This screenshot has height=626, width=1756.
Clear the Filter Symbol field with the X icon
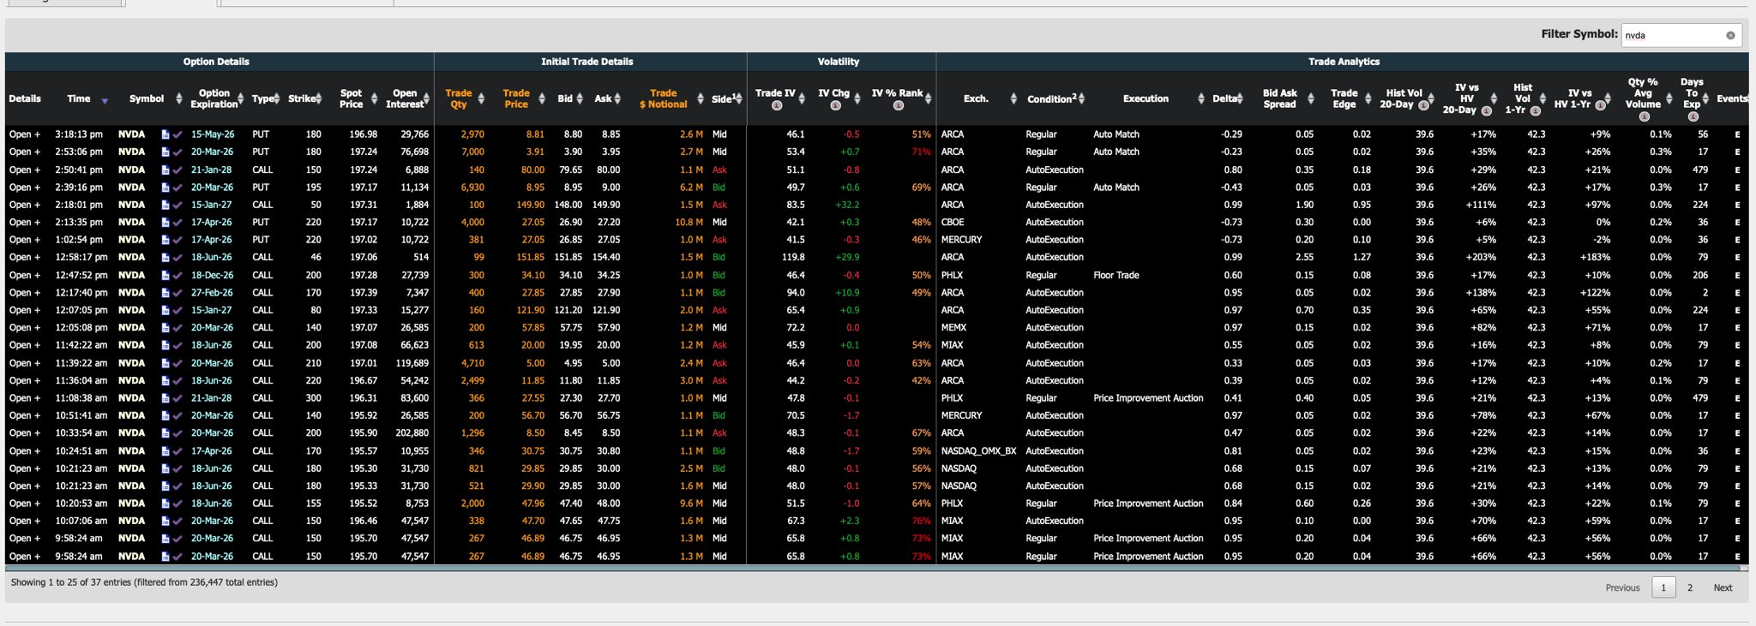pos(1729,35)
